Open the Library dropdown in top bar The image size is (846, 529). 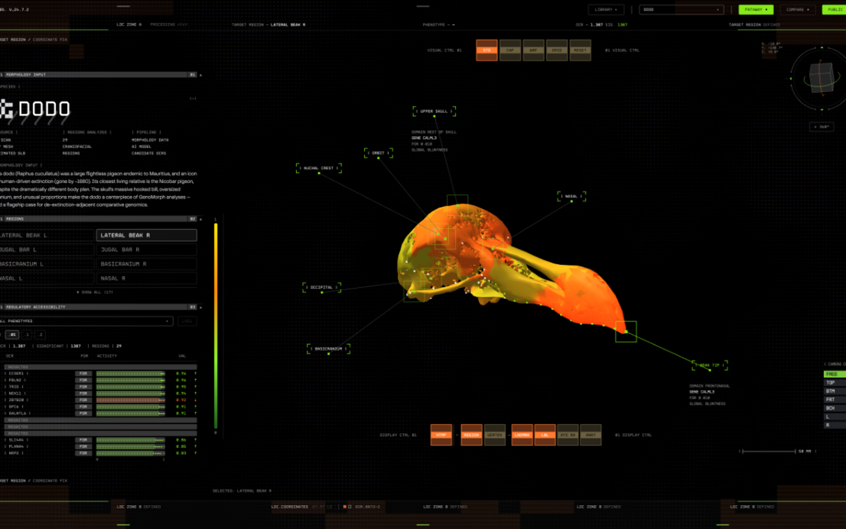coord(605,10)
